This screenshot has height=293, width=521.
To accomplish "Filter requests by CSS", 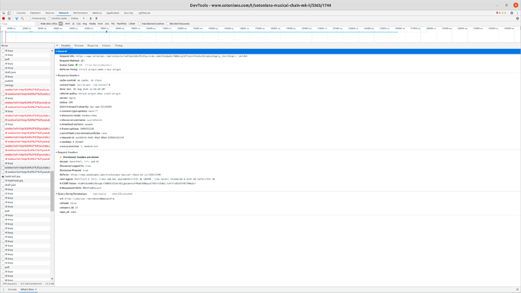I will tap(79, 24).
